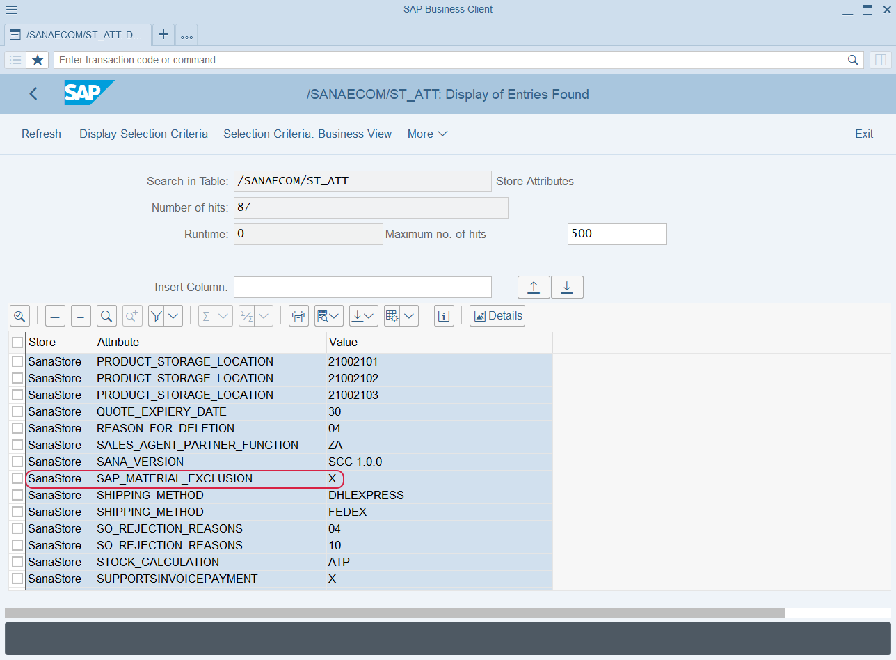Open the Subtotals dropdown arrow
This screenshot has height=660, width=896.
pos(264,316)
